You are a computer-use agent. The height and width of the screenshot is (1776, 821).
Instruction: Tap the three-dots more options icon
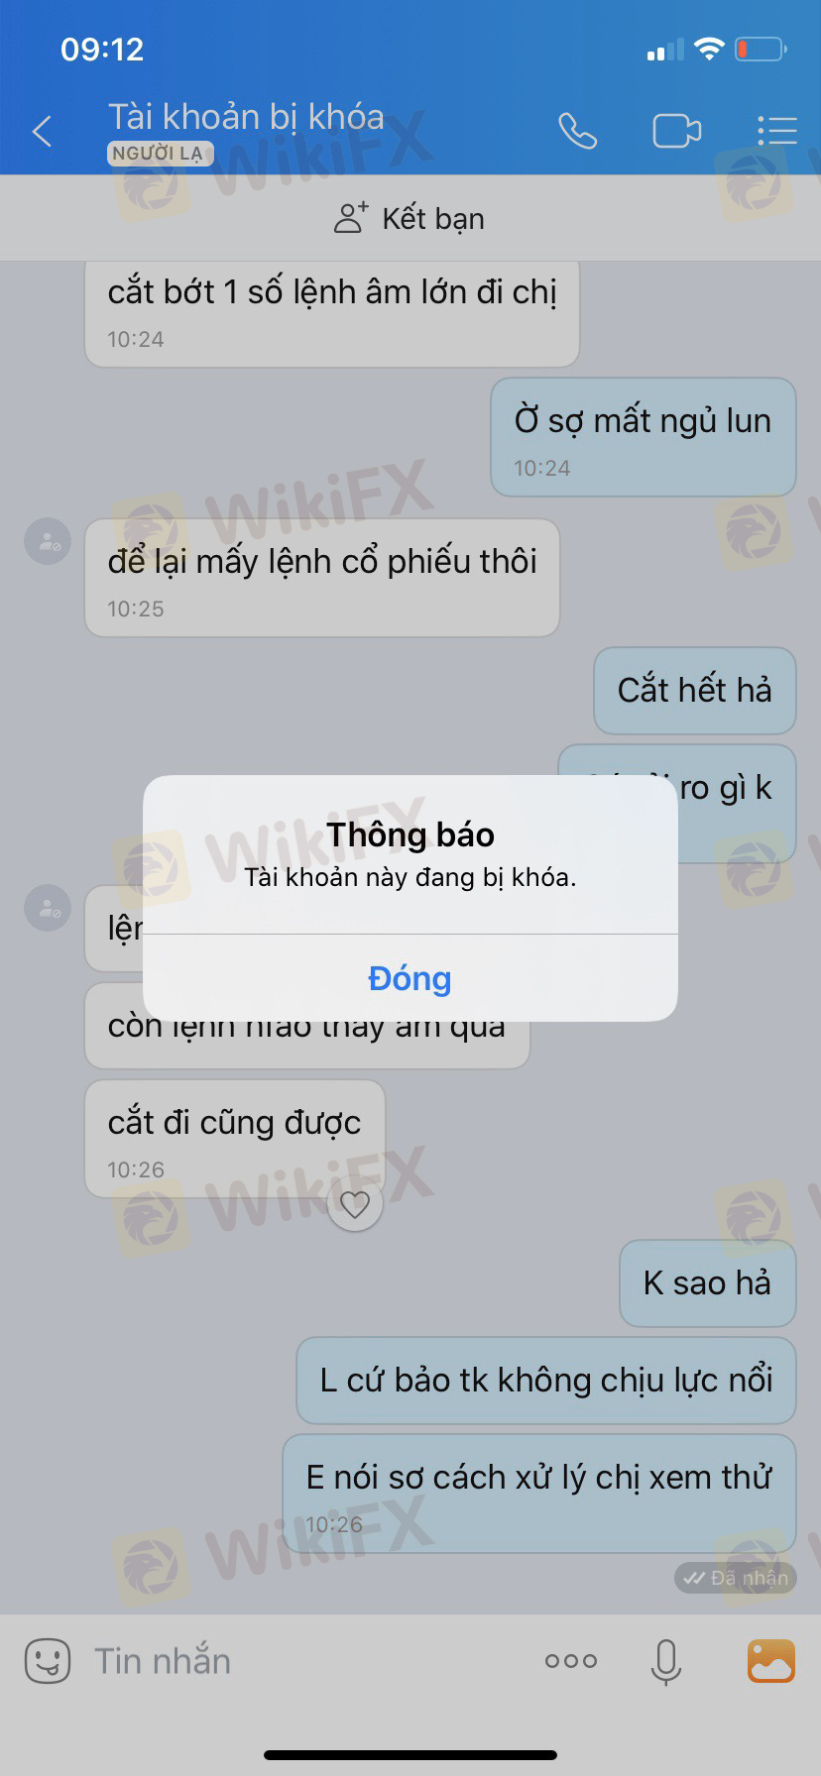571,1661
